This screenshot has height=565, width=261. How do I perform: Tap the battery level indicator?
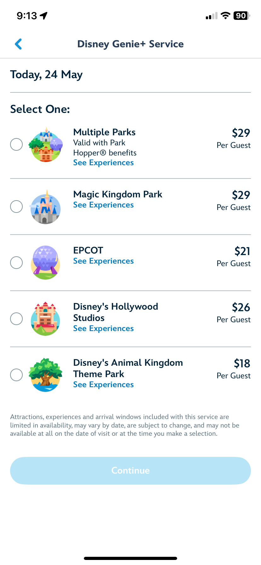[241, 16]
